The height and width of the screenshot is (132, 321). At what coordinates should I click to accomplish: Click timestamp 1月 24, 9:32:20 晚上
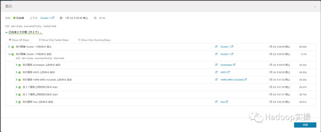pyautogui.click(x=279, y=102)
